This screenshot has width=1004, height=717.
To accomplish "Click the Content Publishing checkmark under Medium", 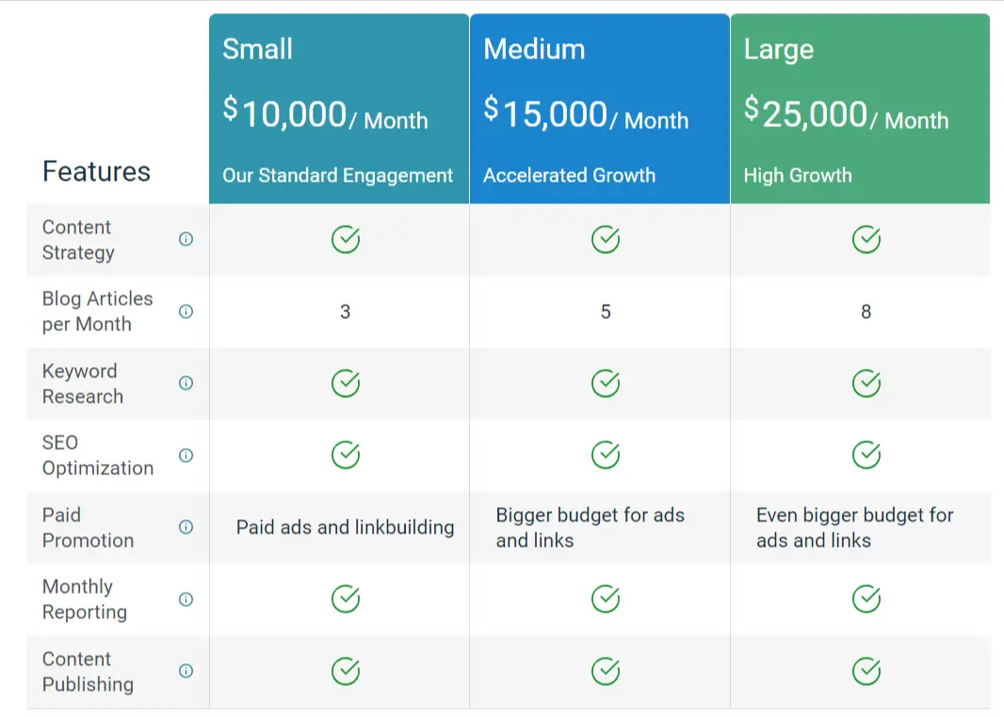I will [606, 672].
